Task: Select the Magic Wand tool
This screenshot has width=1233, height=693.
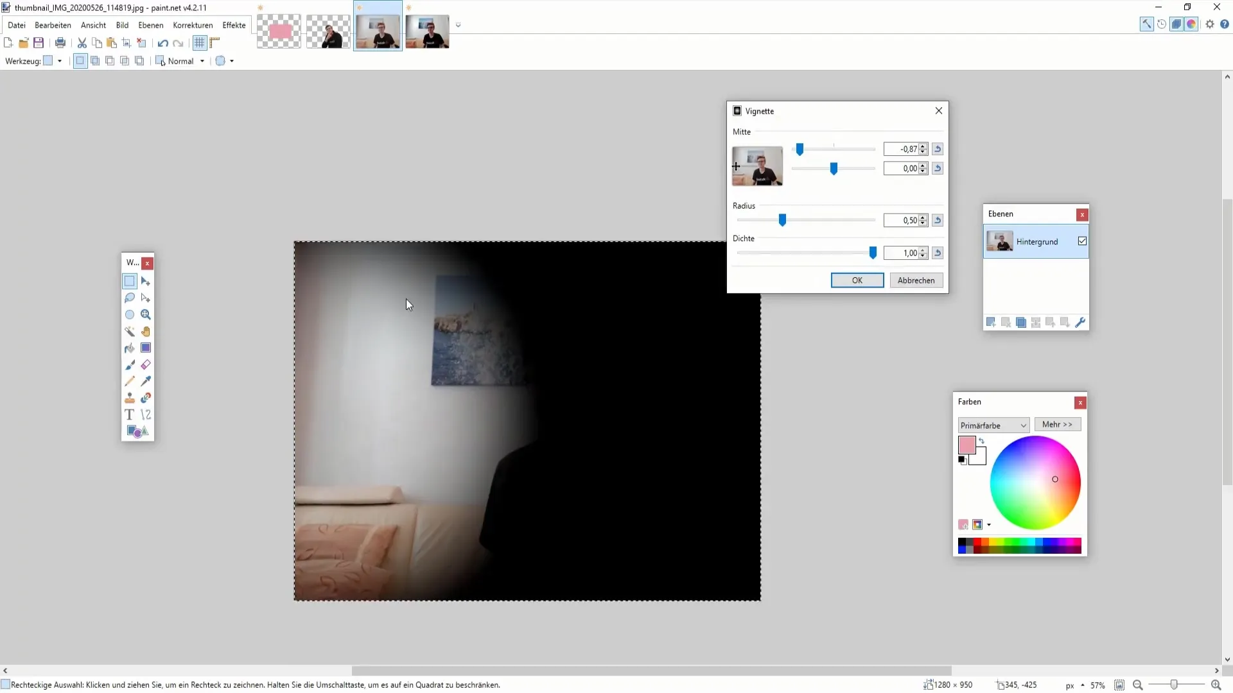Action: 130,332
